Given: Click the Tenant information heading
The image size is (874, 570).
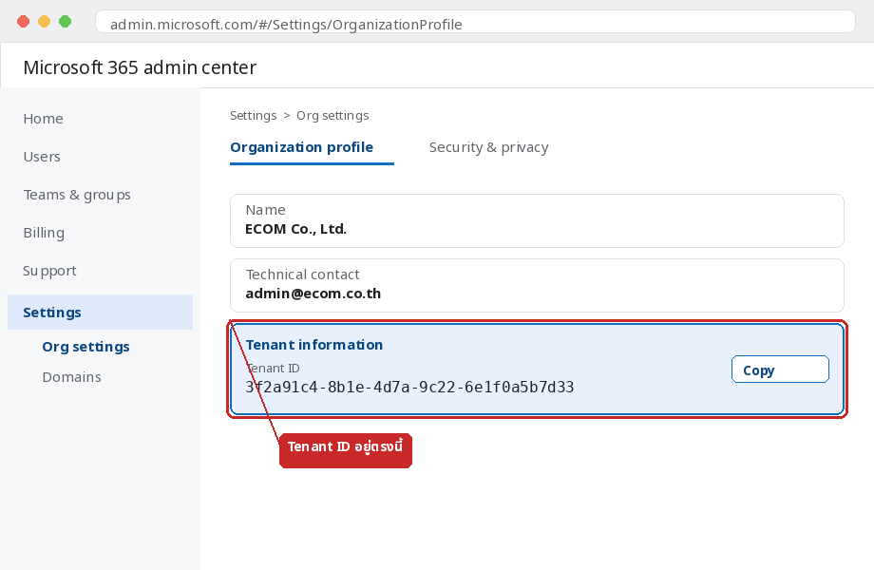Looking at the screenshot, I should [314, 345].
